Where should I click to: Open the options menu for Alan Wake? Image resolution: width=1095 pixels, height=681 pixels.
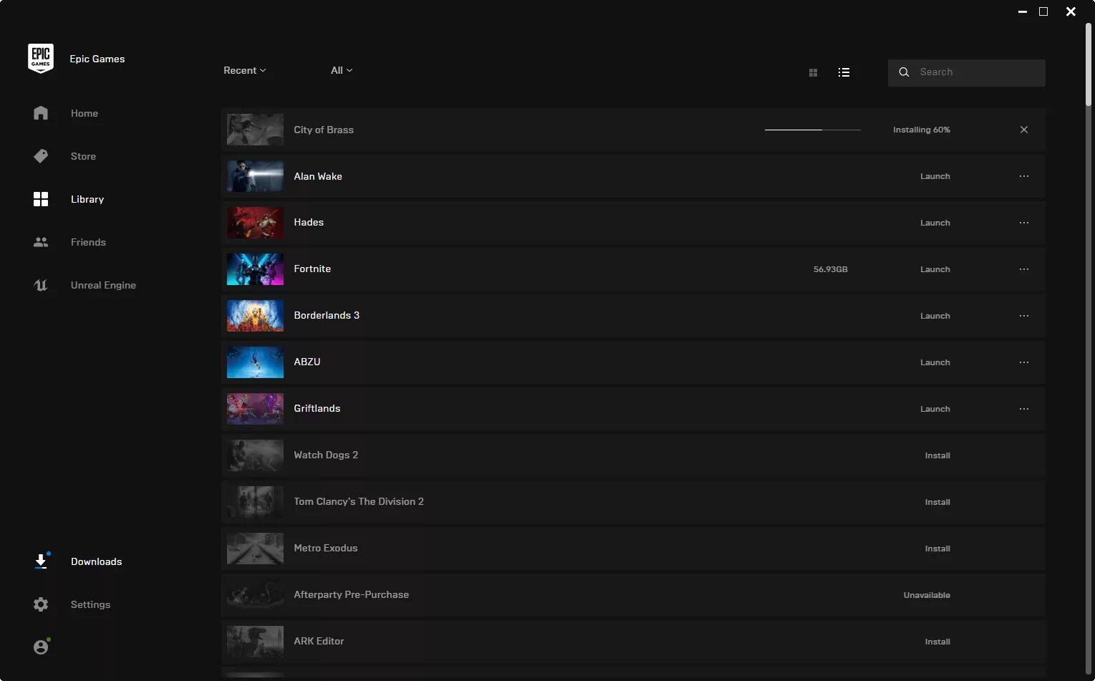(x=1024, y=176)
